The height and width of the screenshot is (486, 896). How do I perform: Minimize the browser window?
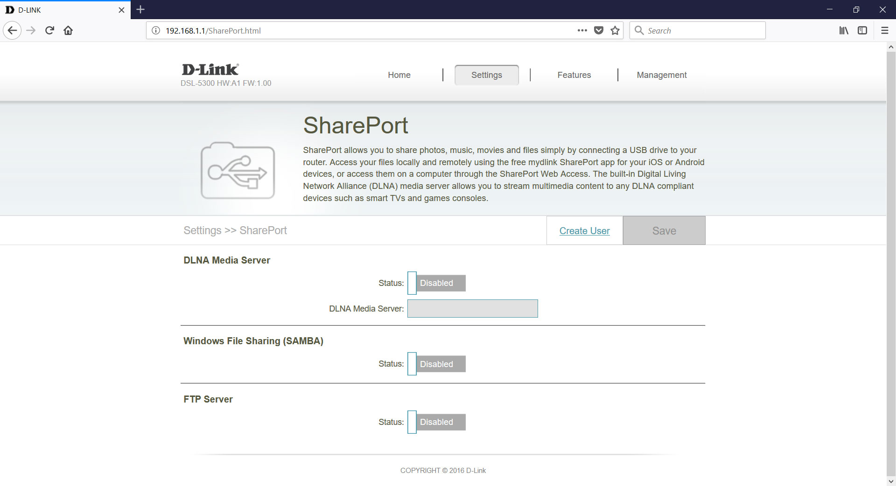point(829,9)
